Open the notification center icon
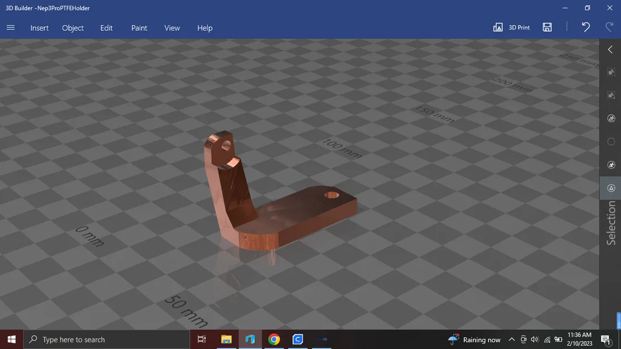 click(605, 340)
